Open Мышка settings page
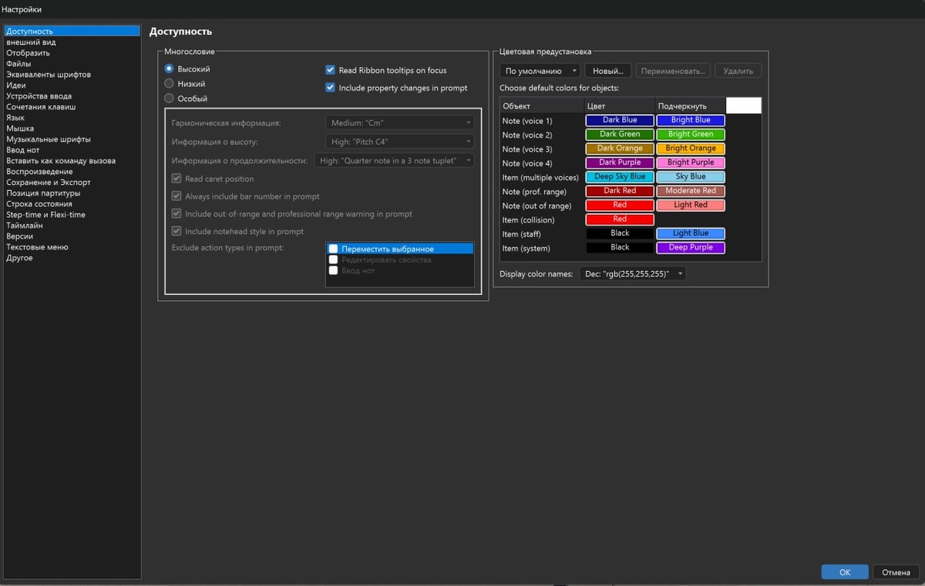 point(72,128)
